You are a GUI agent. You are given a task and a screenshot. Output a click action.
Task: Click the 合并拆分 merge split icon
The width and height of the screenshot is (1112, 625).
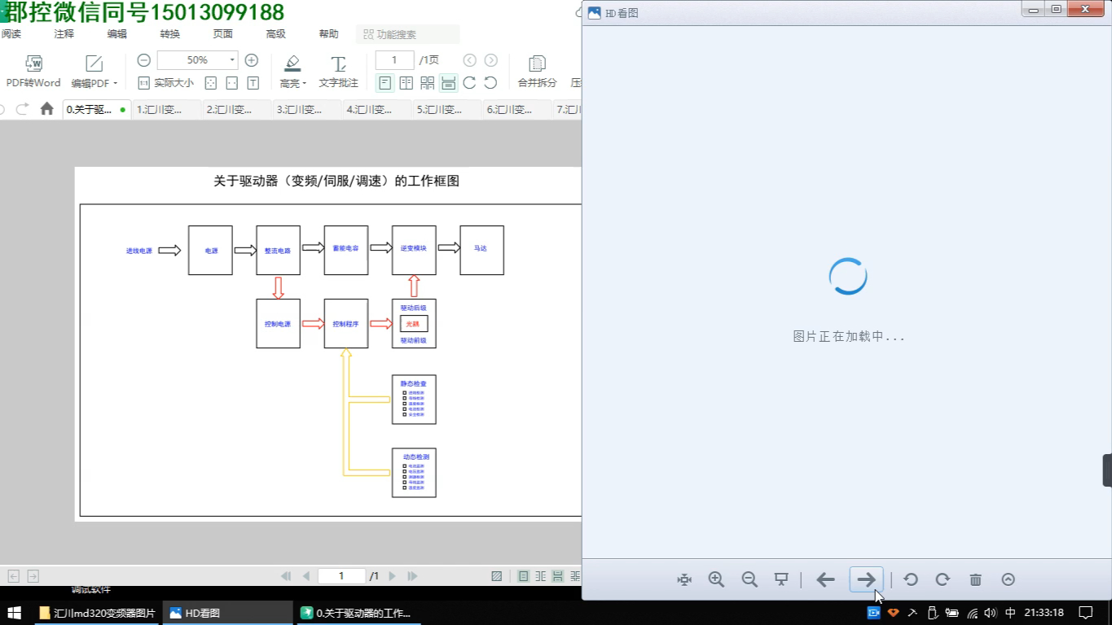point(537,72)
